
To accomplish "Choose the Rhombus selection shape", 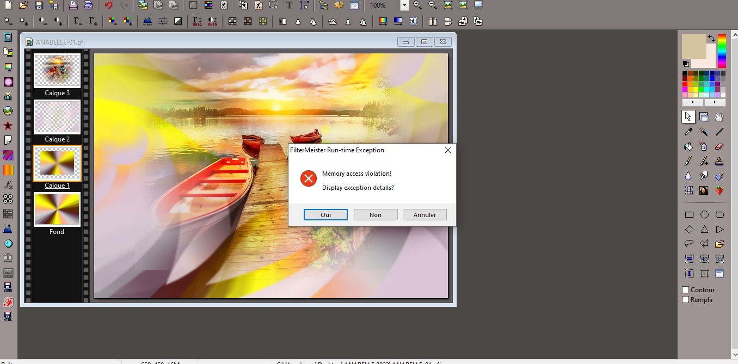I will click(689, 230).
